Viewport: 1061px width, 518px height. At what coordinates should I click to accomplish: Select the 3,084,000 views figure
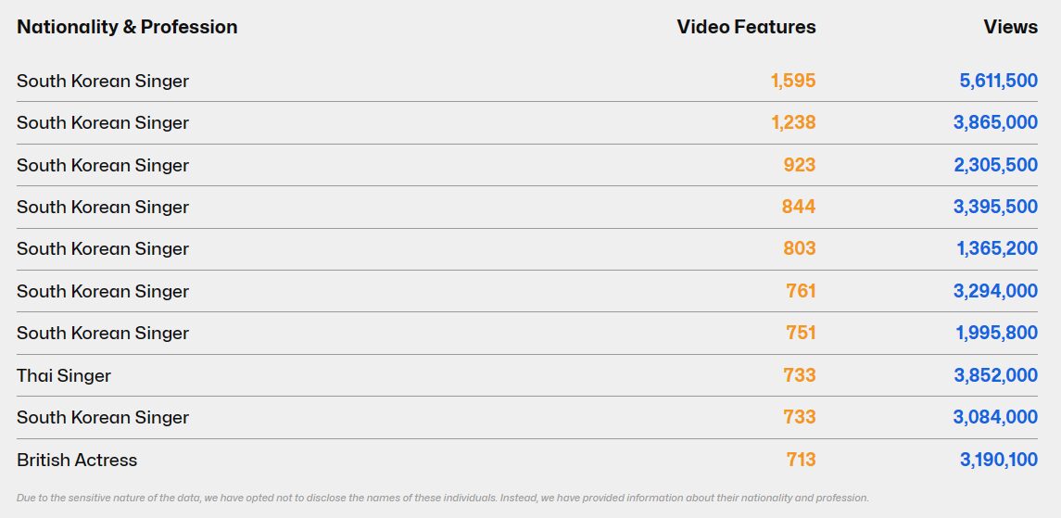pyautogui.click(x=995, y=417)
